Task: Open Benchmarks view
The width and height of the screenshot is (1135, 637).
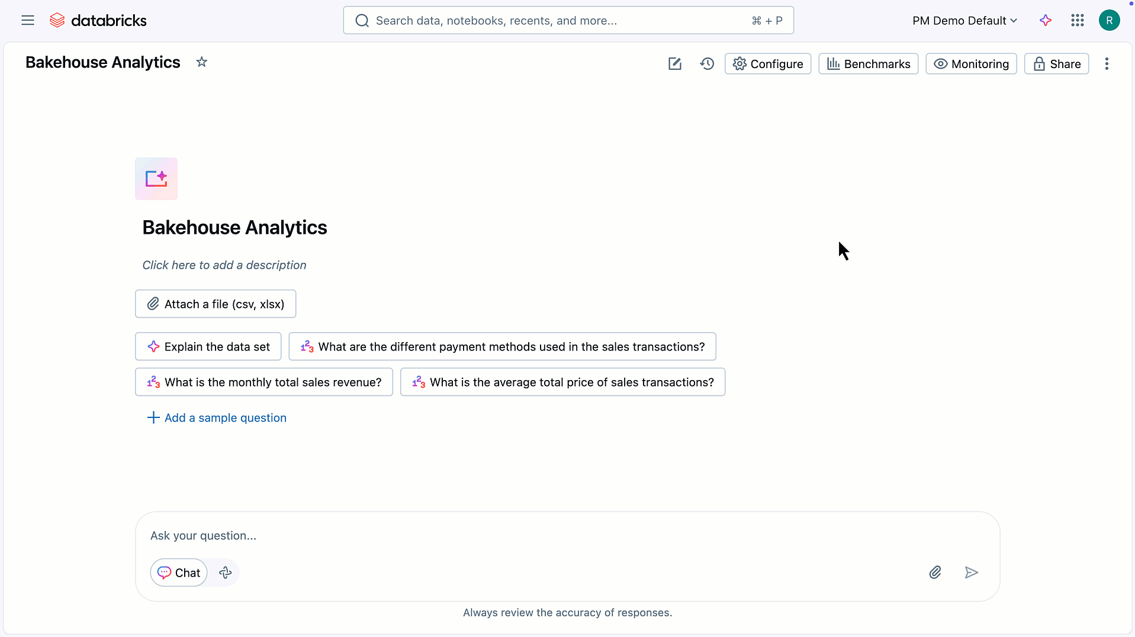Action: [868, 64]
